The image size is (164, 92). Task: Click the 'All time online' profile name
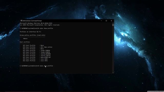coord(46,47)
